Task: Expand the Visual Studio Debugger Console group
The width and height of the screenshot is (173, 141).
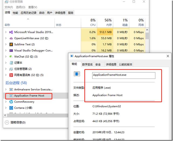Action: 6,51
